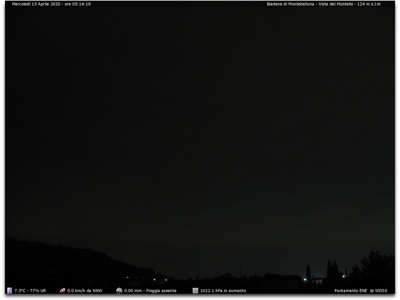Click the text 'Vista del Montello'
Image resolution: width=400 pixels, height=300 pixels.
[336, 4]
